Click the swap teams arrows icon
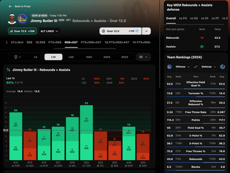230x173 pixels. (196, 67)
